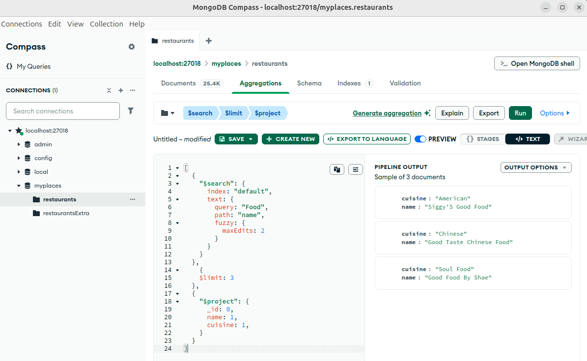Viewport: 587px width, 361px height.
Task: Open the Collection menu
Action: 107,24
